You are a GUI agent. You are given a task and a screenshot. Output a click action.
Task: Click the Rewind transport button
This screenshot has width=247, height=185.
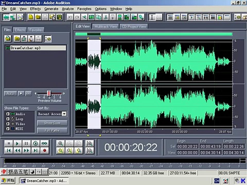[17, 151]
